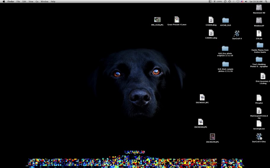The image size is (270, 168).
Task: Select the WindowsXP drive icon
Action: click(x=259, y=20)
